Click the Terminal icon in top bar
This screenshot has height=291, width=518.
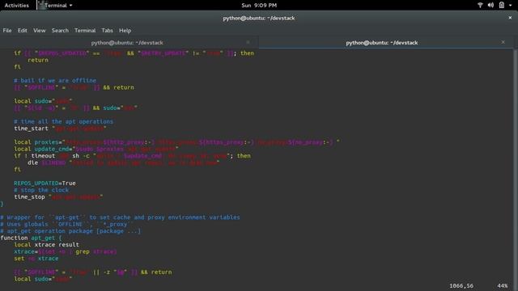(41, 5)
